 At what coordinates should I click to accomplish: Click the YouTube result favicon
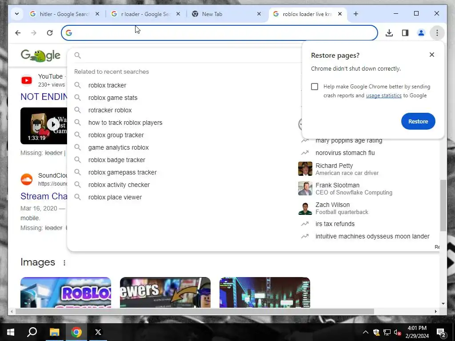pos(27,80)
